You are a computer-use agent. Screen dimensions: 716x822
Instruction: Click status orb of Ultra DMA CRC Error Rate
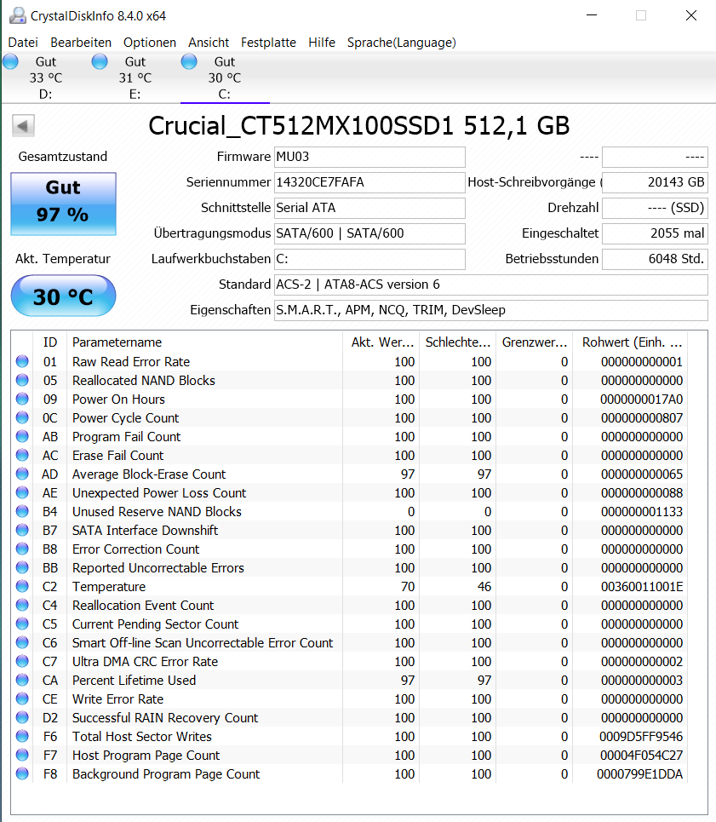[x=22, y=662]
